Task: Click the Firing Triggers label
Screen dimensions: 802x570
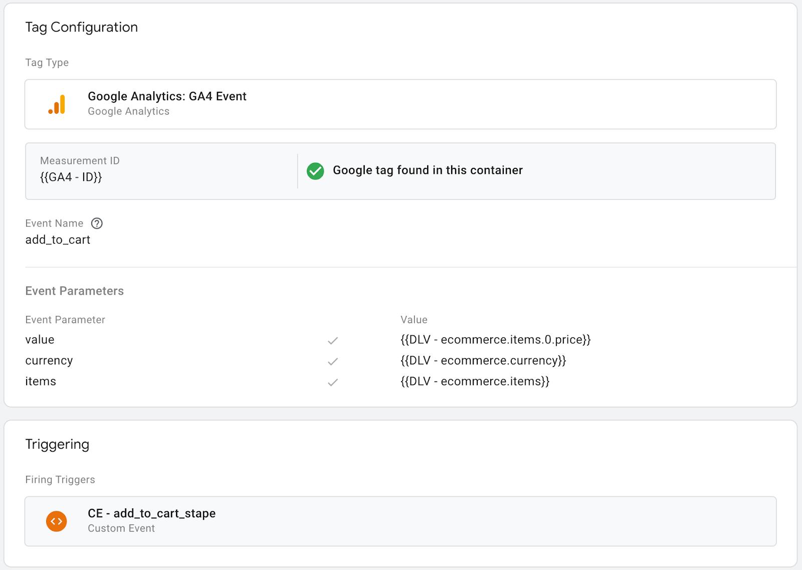Action: (x=60, y=480)
